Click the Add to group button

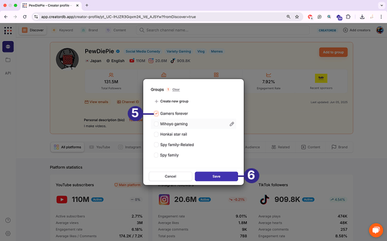[333, 52]
